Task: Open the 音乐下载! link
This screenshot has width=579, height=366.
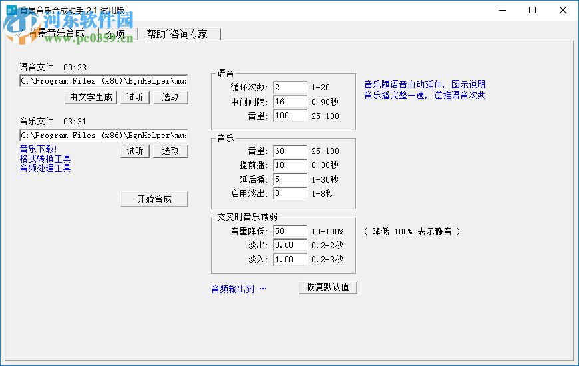Action: click(x=38, y=149)
